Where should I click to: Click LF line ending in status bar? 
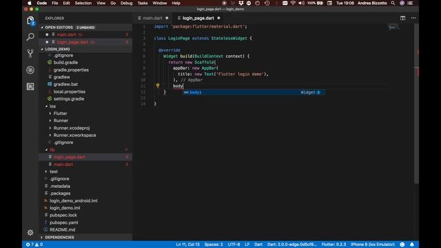[x=247, y=245]
